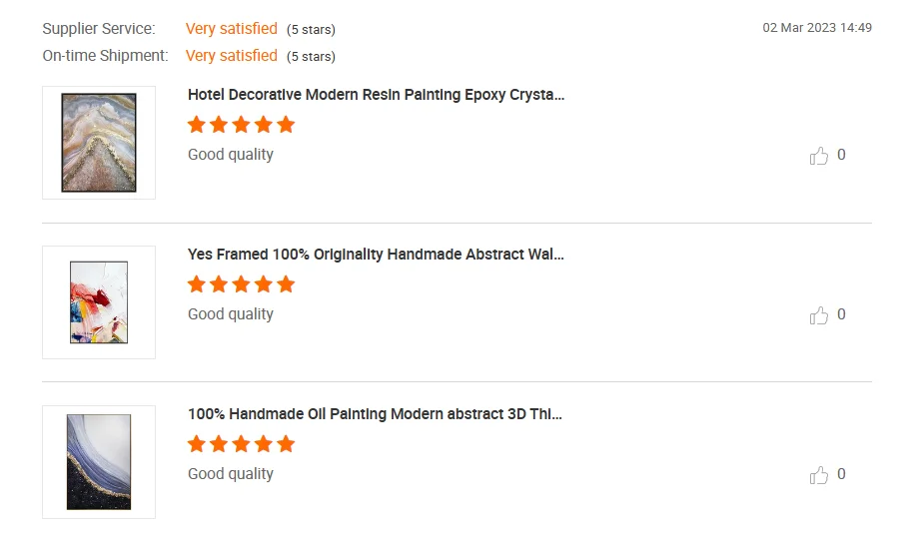922x542 pixels.
Task: Click the like count for Yes Framed review
Action: tap(841, 314)
